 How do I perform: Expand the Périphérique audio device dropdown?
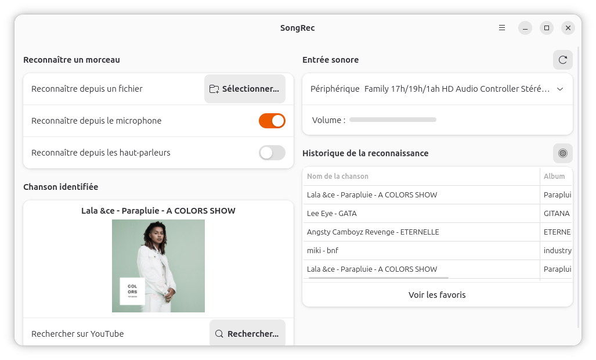(457, 89)
